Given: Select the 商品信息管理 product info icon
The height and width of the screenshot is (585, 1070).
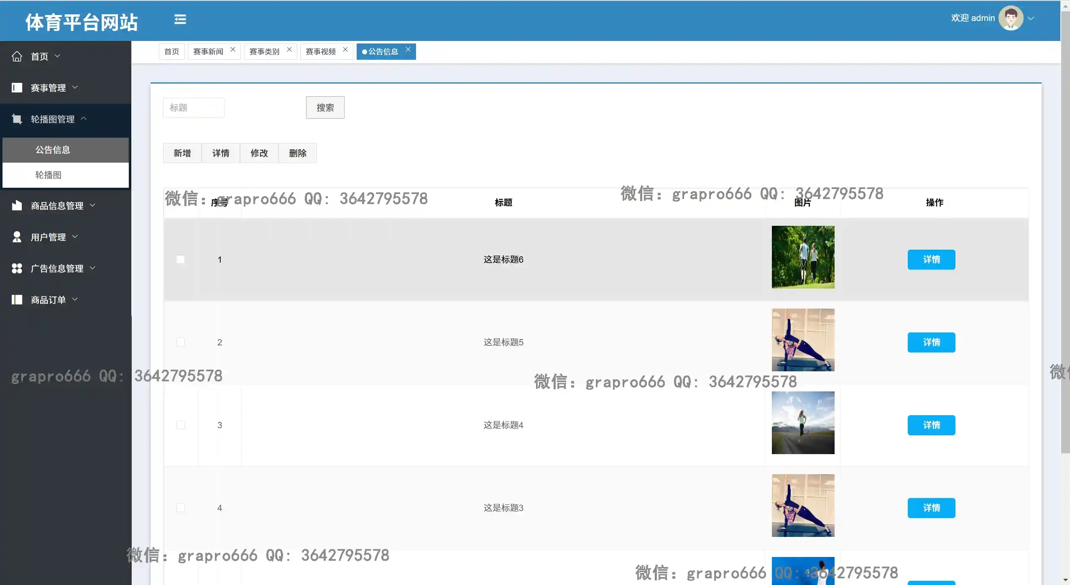Looking at the screenshot, I should pyautogui.click(x=17, y=205).
